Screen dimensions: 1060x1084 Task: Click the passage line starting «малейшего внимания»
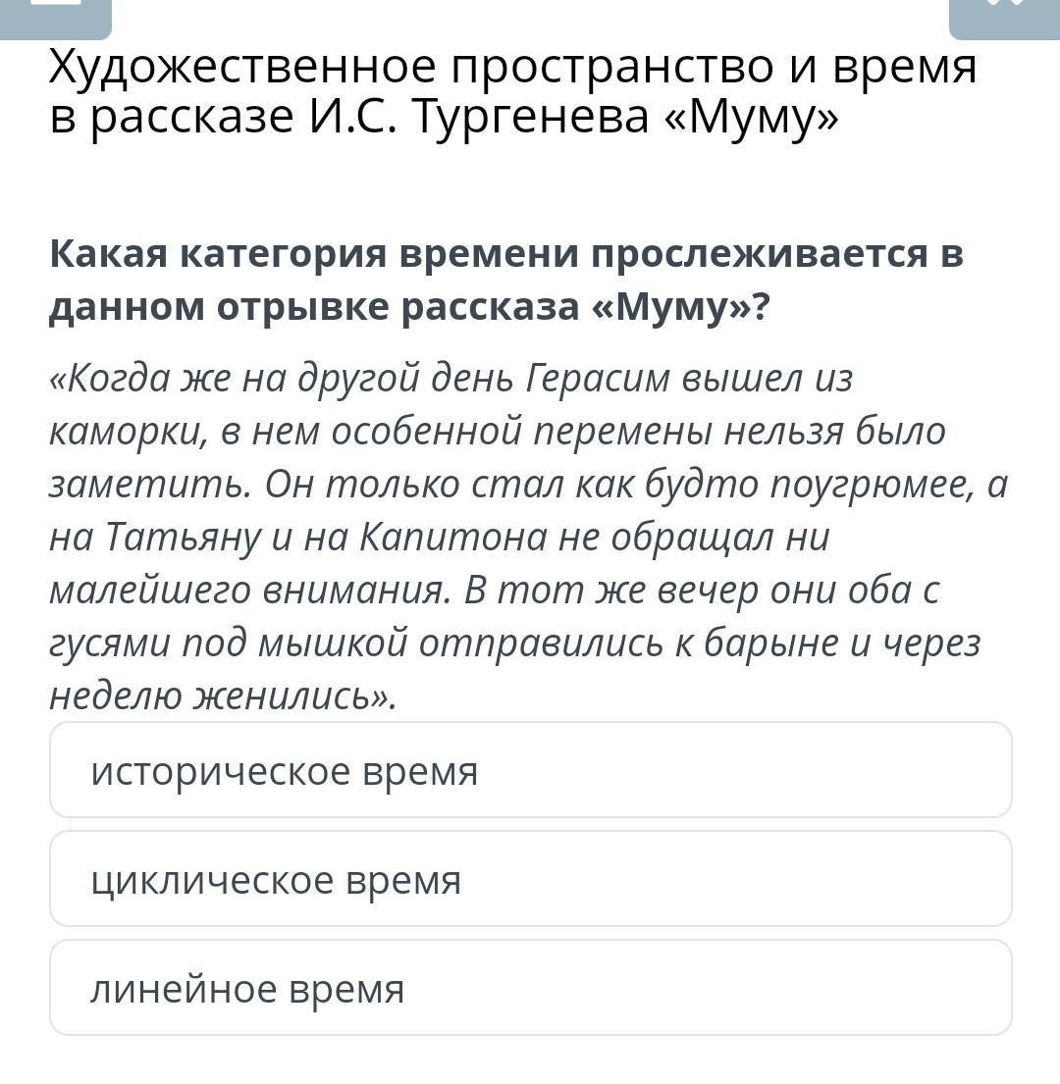pos(495,592)
